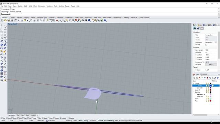The height and width of the screenshot is (124, 220).
Task: Open the Help question mark toolbar icon
Action: point(105,20)
